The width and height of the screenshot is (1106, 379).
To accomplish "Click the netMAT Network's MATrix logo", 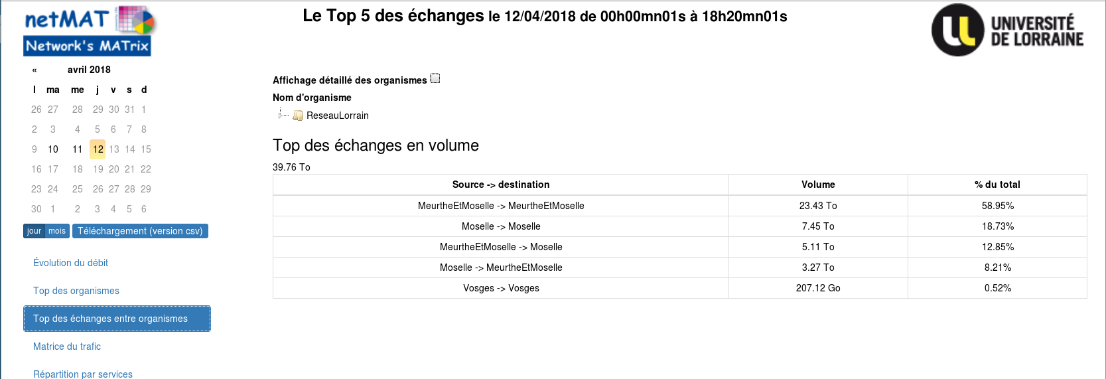I will point(89,31).
